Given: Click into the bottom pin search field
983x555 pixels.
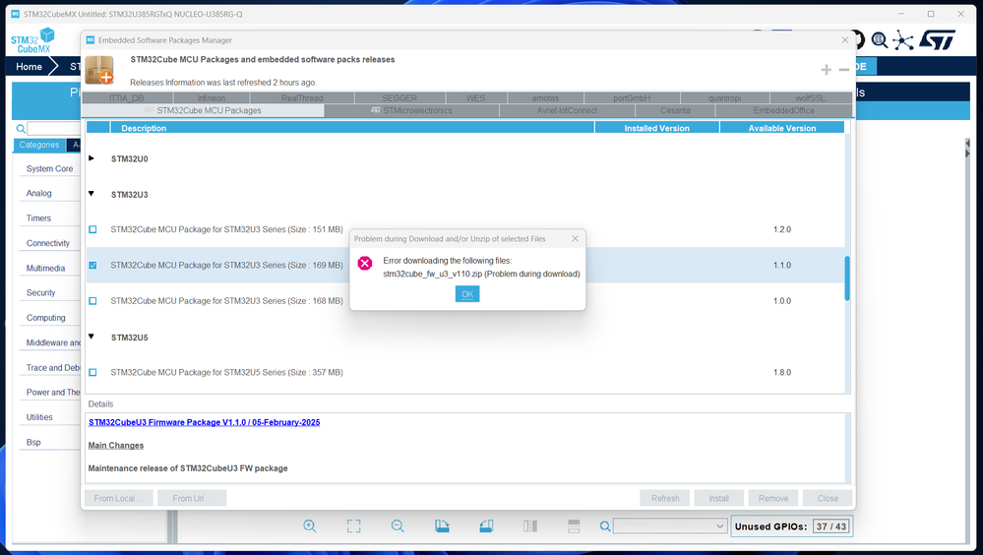Looking at the screenshot, I should [x=664, y=526].
